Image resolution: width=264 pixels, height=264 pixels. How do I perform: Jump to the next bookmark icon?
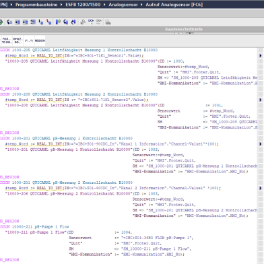[73, 22]
